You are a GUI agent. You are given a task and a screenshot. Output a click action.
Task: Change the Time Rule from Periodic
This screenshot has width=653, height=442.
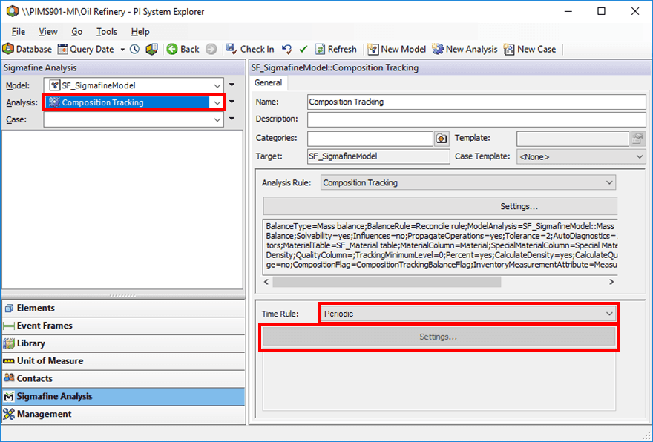tap(610, 313)
